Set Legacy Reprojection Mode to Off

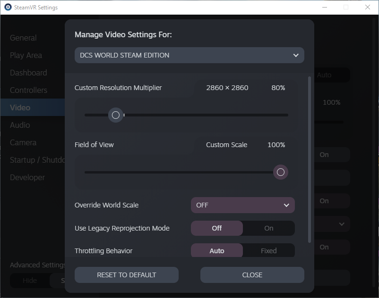(x=217, y=228)
